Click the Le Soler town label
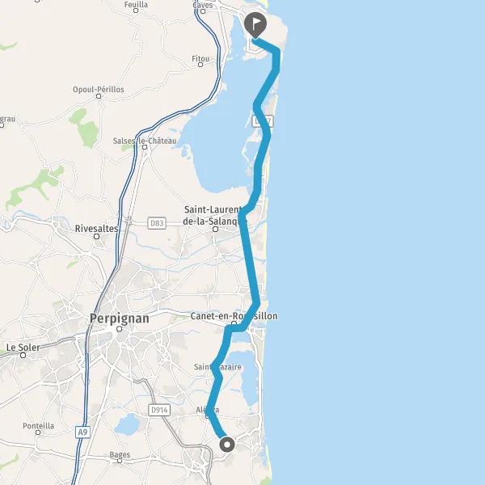The height and width of the screenshot is (485, 485). [23, 348]
